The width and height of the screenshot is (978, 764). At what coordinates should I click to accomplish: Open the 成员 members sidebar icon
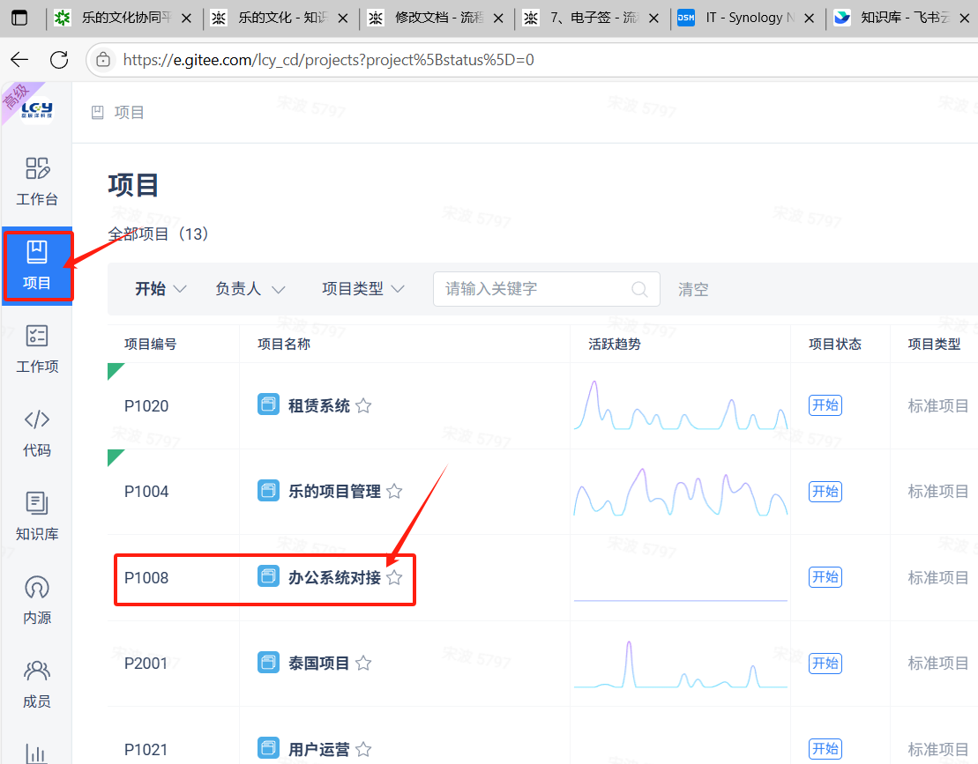pyautogui.click(x=37, y=683)
